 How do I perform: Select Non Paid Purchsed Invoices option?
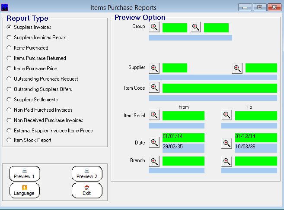point(10,110)
